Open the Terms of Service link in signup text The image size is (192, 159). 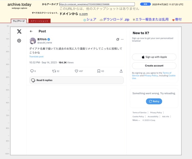coord(151,74)
